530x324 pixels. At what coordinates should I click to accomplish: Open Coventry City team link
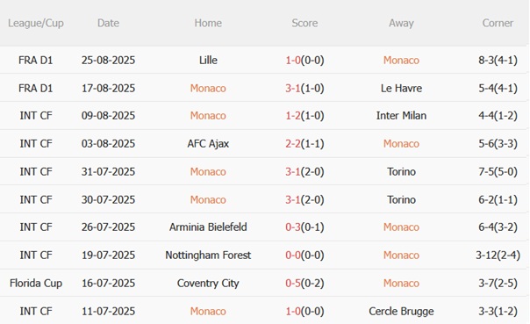click(208, 283)
